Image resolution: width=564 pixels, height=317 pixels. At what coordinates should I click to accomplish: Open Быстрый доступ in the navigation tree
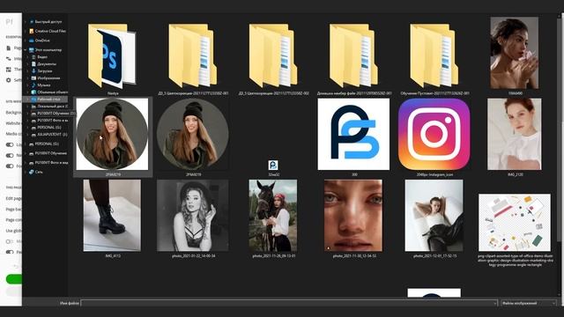point(48,22)
